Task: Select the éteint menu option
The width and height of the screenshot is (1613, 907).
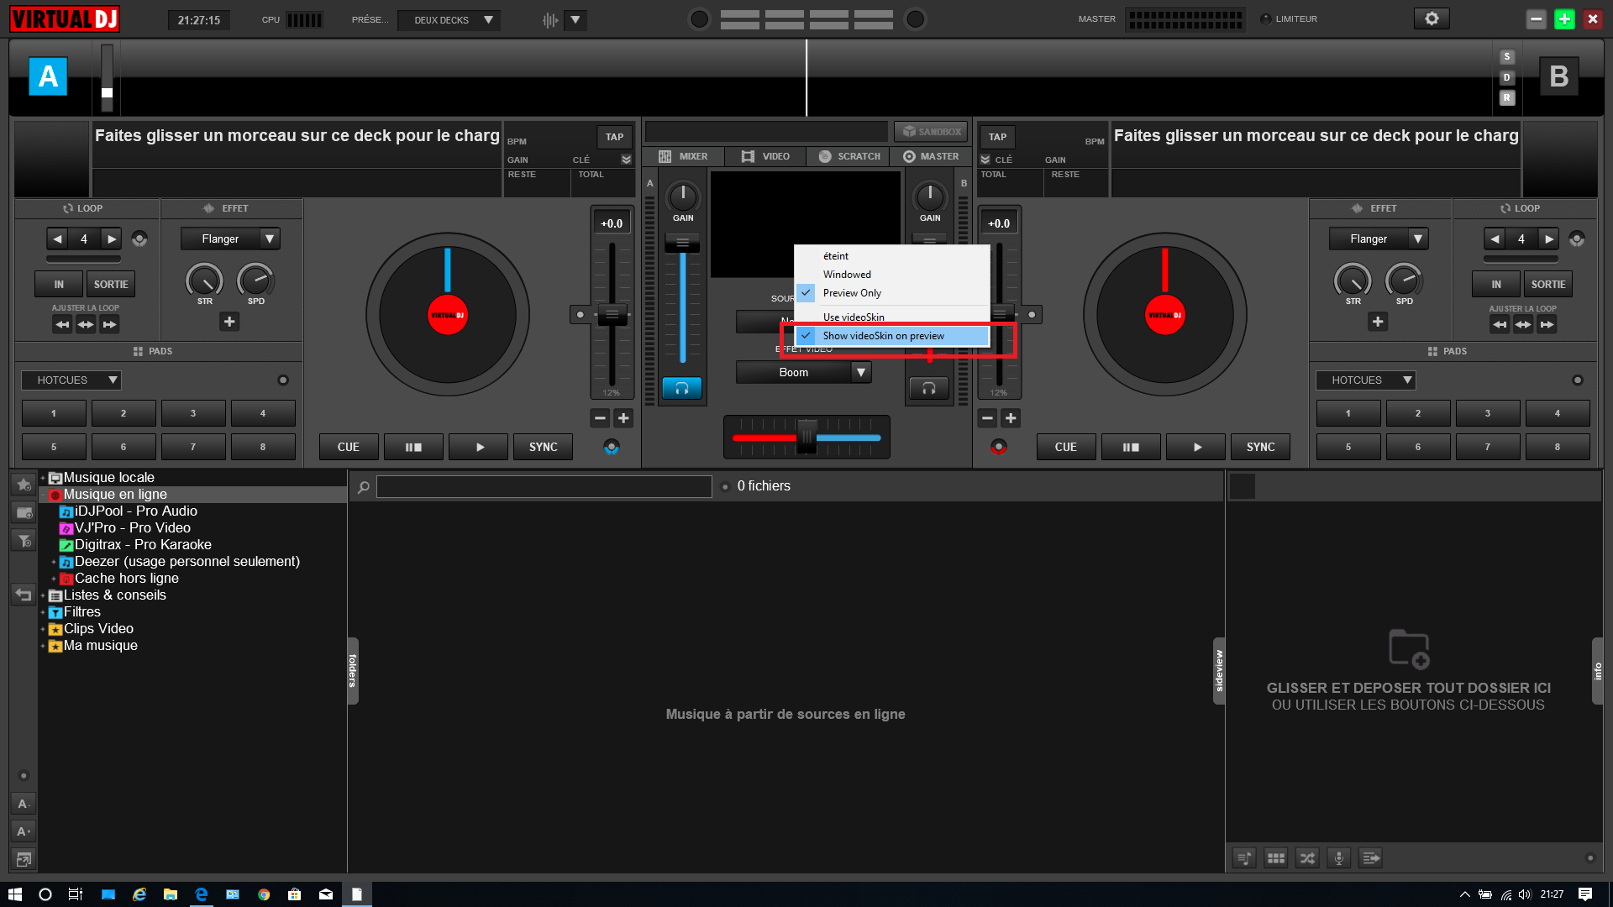Action: tap(891, 256)
